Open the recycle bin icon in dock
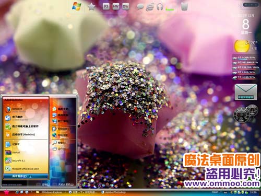 click(184, 7)
